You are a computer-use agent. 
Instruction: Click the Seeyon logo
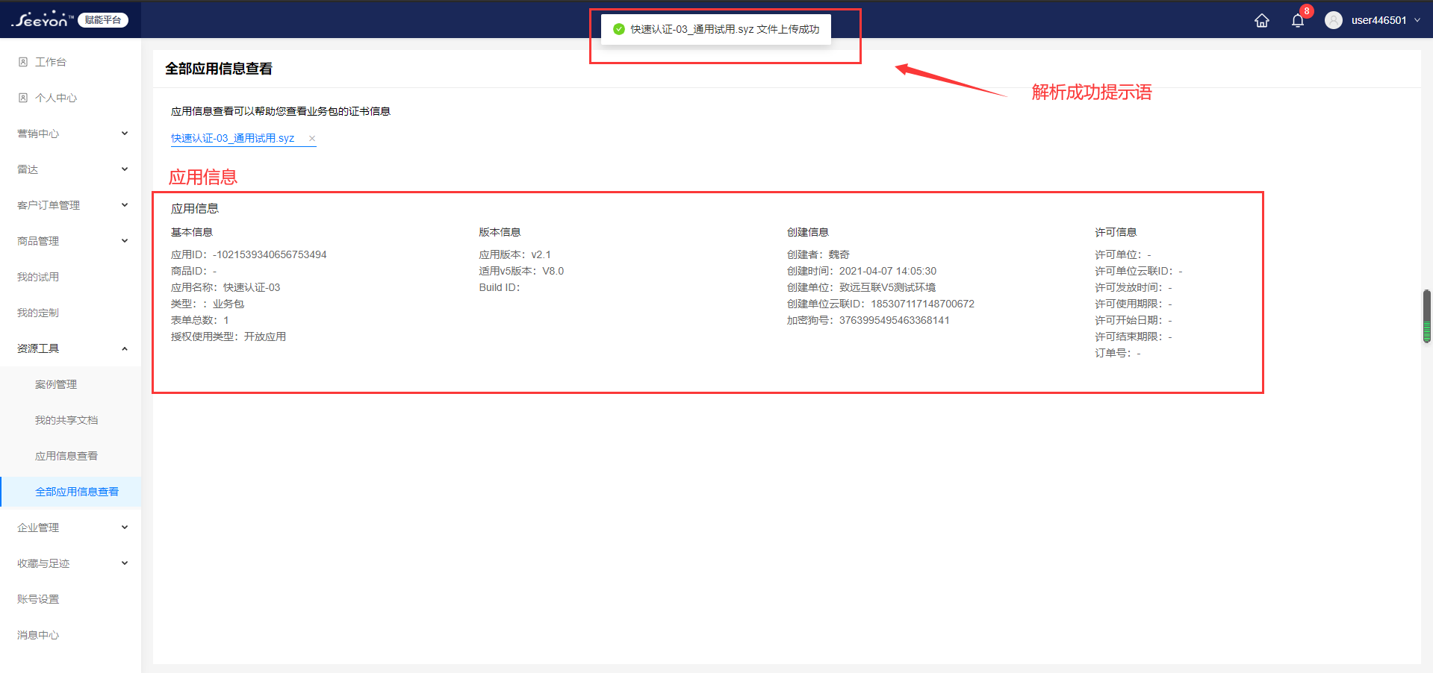click(42, 19)
